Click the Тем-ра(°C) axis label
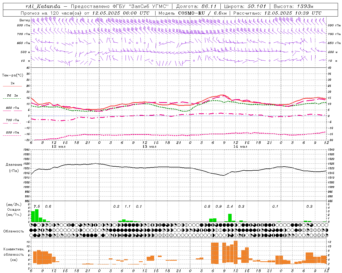342x273 pixels. (13, 75)
